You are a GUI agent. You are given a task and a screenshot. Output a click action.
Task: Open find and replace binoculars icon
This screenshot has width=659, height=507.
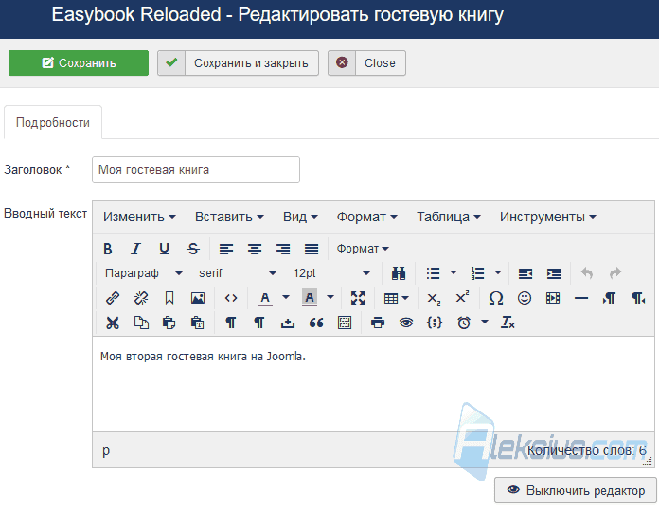click(399, 273)
